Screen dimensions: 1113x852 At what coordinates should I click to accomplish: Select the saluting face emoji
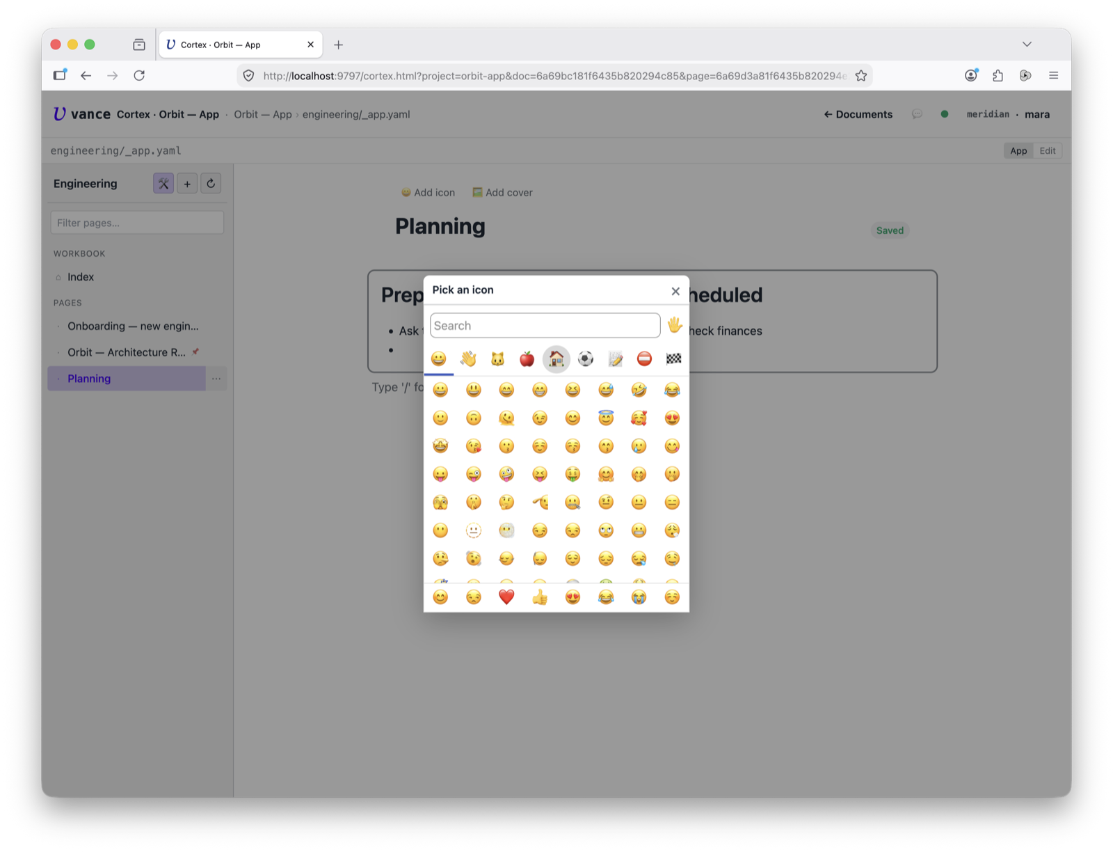540,503
